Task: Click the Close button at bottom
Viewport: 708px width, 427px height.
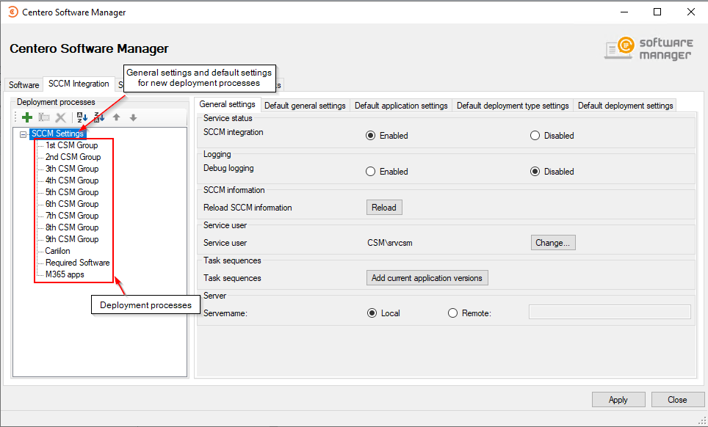Action: pyautogui.click(x=677, y=400)
